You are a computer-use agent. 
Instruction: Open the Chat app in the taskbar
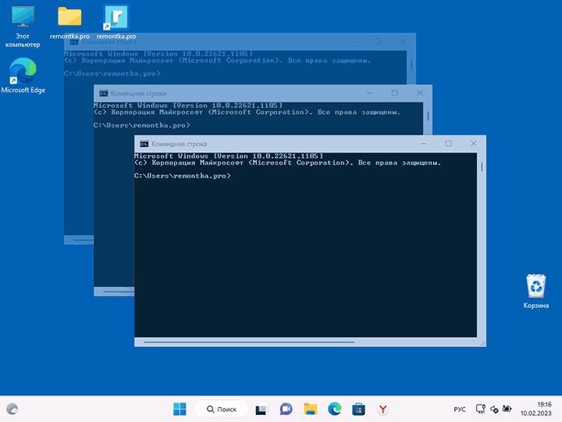point(286,409)
